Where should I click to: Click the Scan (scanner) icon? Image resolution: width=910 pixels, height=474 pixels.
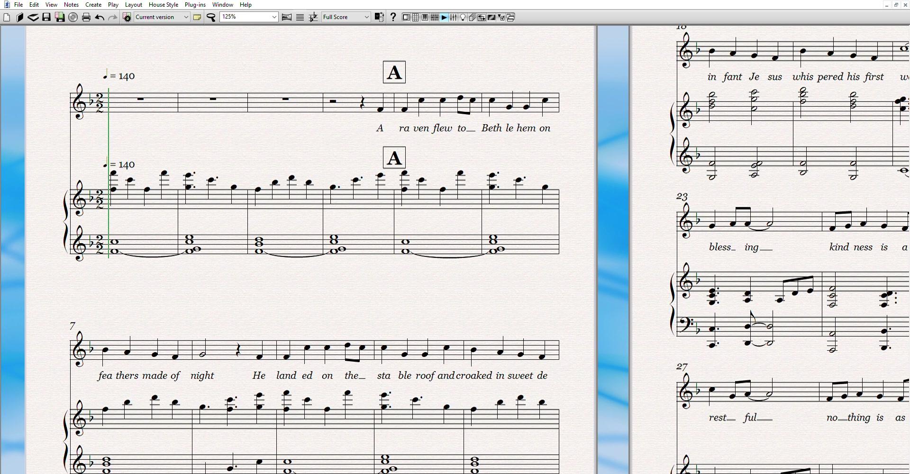(x=33, y=18)
